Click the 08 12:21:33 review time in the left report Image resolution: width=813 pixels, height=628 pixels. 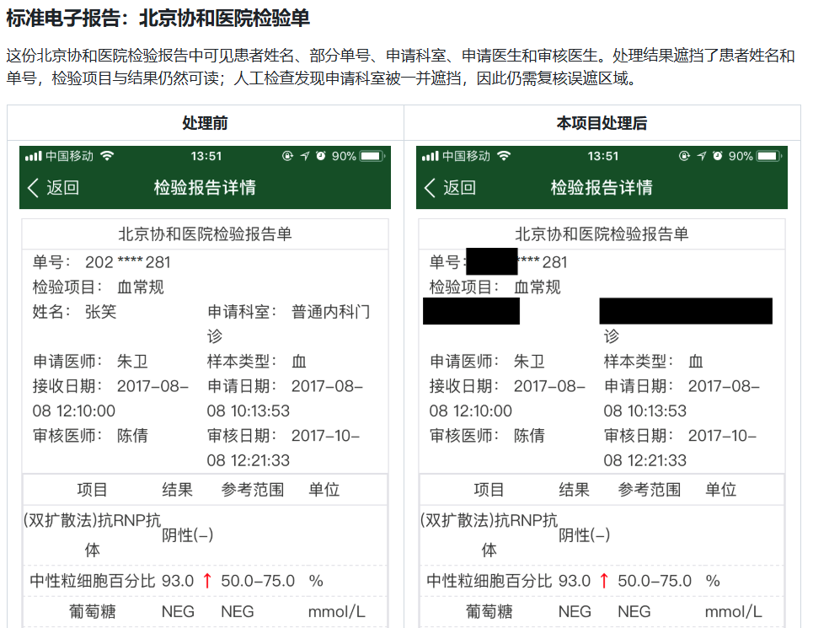(x=248, y=460)
